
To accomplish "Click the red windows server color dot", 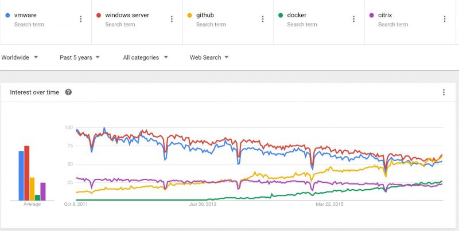I will (98, 15).
